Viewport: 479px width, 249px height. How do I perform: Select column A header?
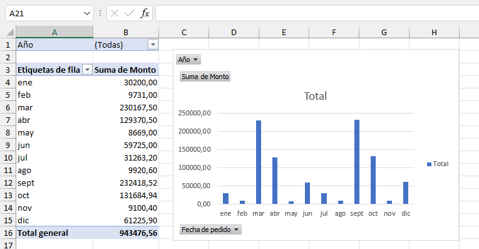54,32
